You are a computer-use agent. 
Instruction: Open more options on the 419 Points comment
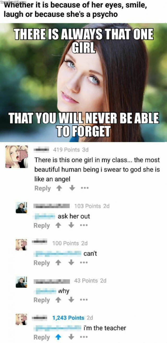point(84,188)
